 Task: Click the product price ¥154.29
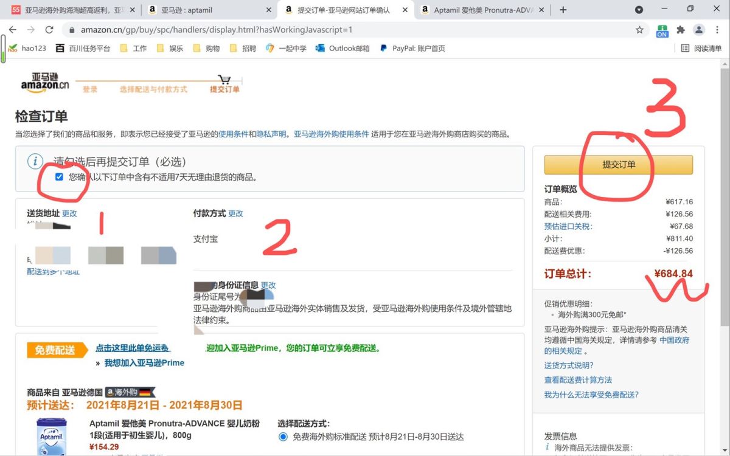pos(104,447)
